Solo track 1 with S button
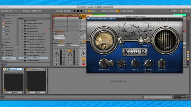The image size is (191, 107). 57,62
